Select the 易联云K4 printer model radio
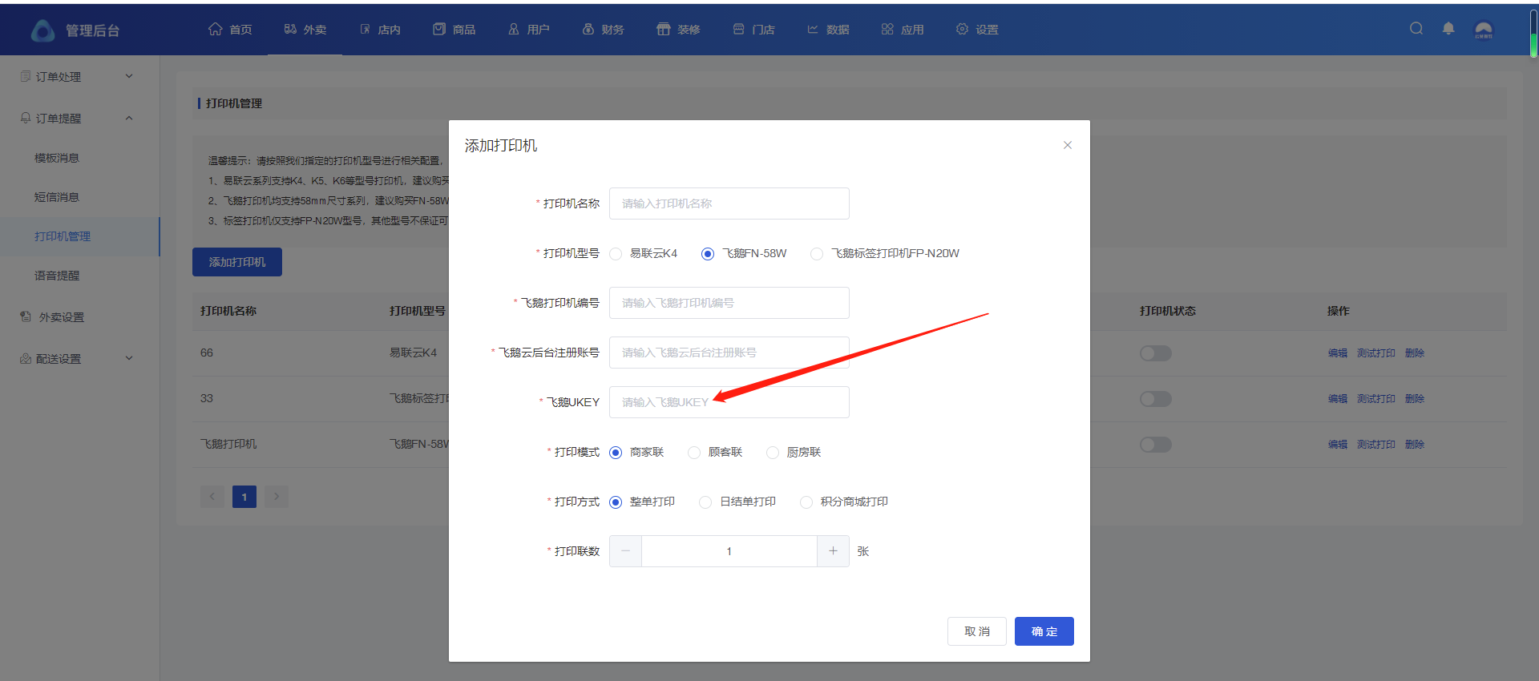The height and width of the screenshot is (681, 1539). pyautogui.click(x=616, y=254)
